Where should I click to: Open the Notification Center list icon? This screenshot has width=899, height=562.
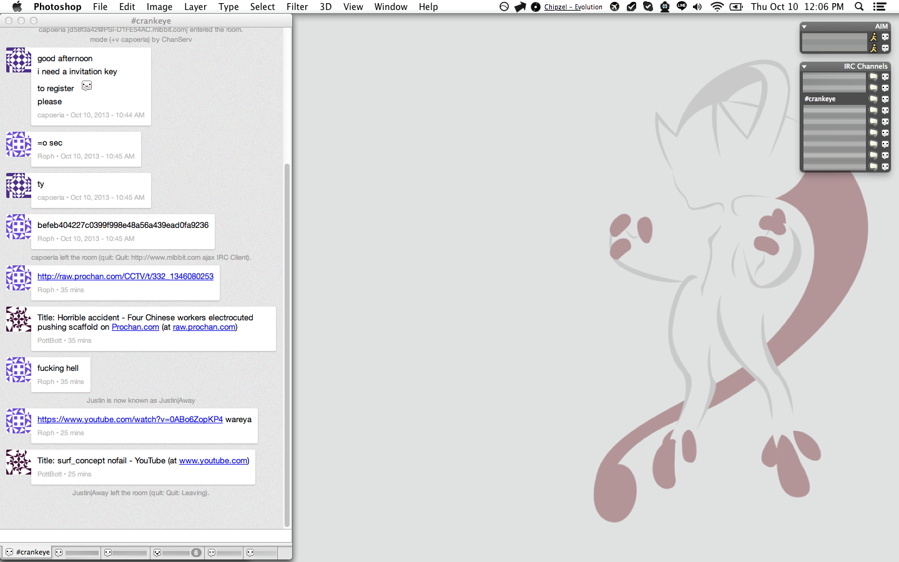pyautogui.click(x=880, y=7)
